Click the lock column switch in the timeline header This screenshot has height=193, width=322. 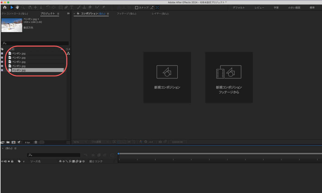12,161
